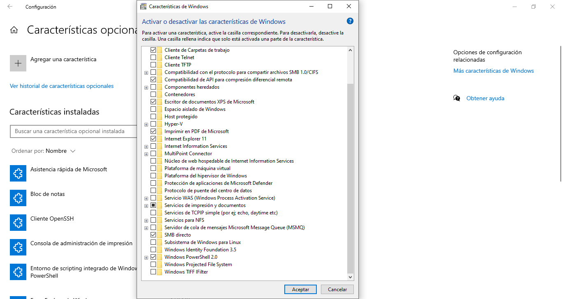Select Protocolo de puente del centro de datos
Viewport: 562px width, 299px height.
(x=208, y=191)
